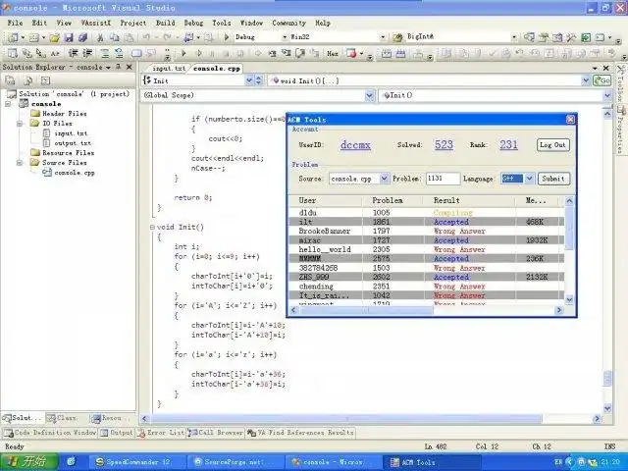Click the Open File folder icon
The image size is (628, 471).
coord(55,37)
